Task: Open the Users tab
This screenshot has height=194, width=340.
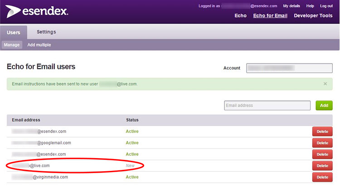Action: pos(14,32)
